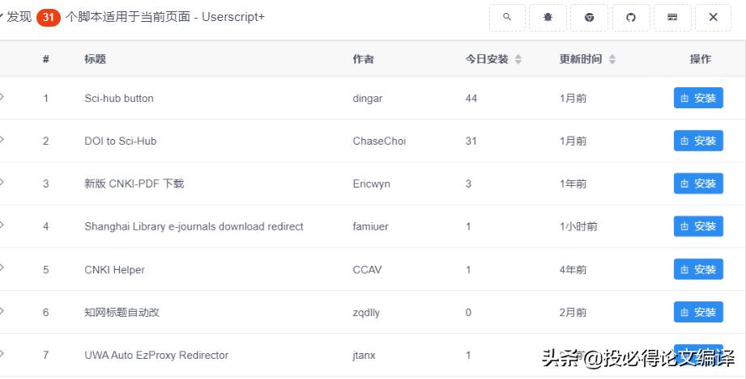The image size is (746, 379).
Task: Click the 标题 column header
Action: tap(95, 59)
